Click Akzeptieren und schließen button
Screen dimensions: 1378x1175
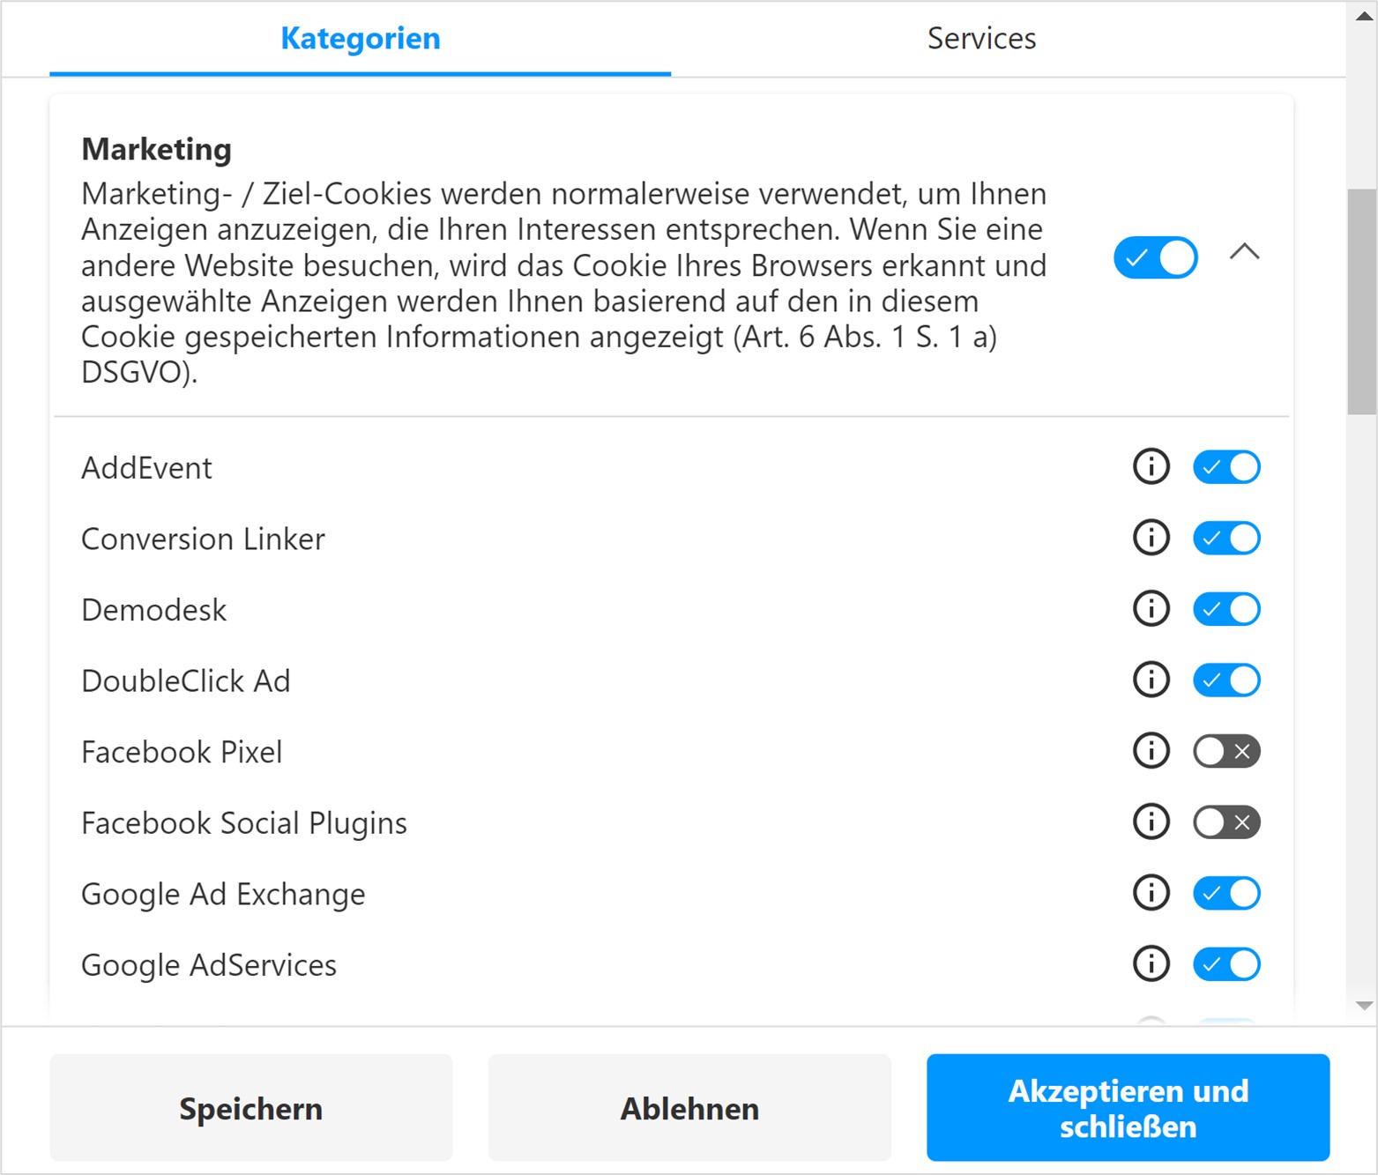pyautogui.click(x=1128, y=1108)
